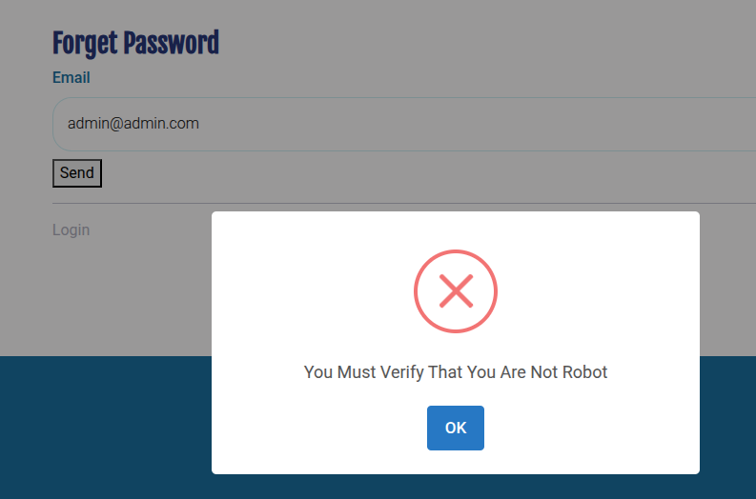Select the admin@admin.com text in the field
Viewport: 756px width, 499px height.
click(x=133, y=124)
